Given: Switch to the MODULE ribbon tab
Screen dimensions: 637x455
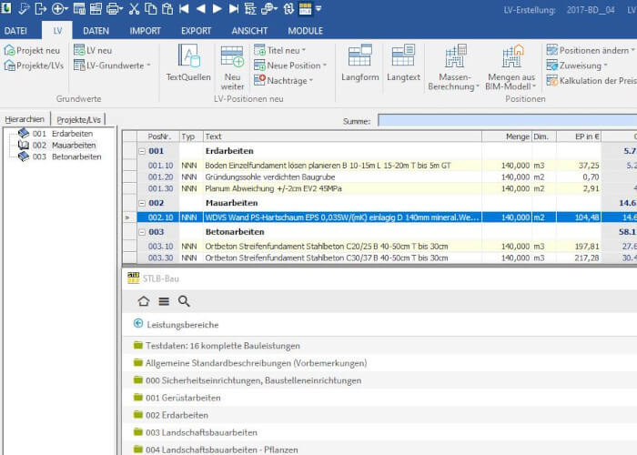Looking at the screenshot, I should click(306, 31).
